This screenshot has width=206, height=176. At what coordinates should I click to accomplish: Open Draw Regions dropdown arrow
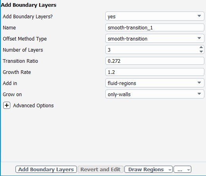[x=170, y=170]
